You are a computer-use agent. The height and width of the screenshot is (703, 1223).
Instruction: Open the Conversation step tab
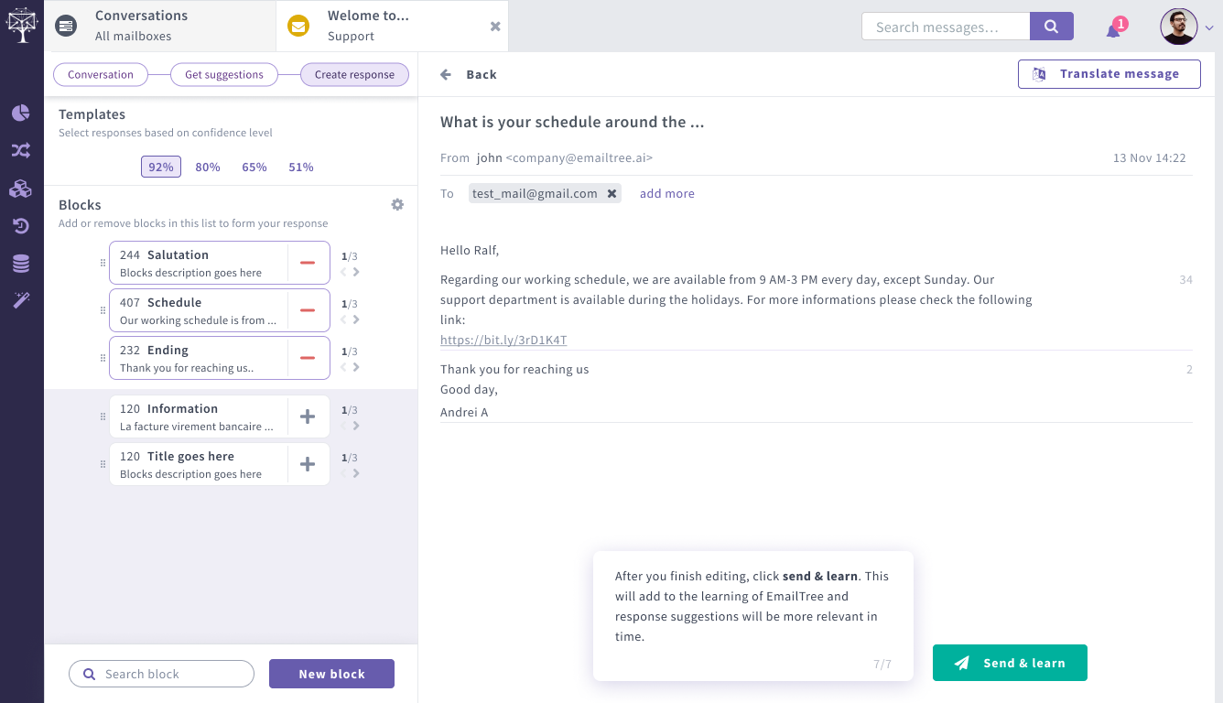(101, 74)
